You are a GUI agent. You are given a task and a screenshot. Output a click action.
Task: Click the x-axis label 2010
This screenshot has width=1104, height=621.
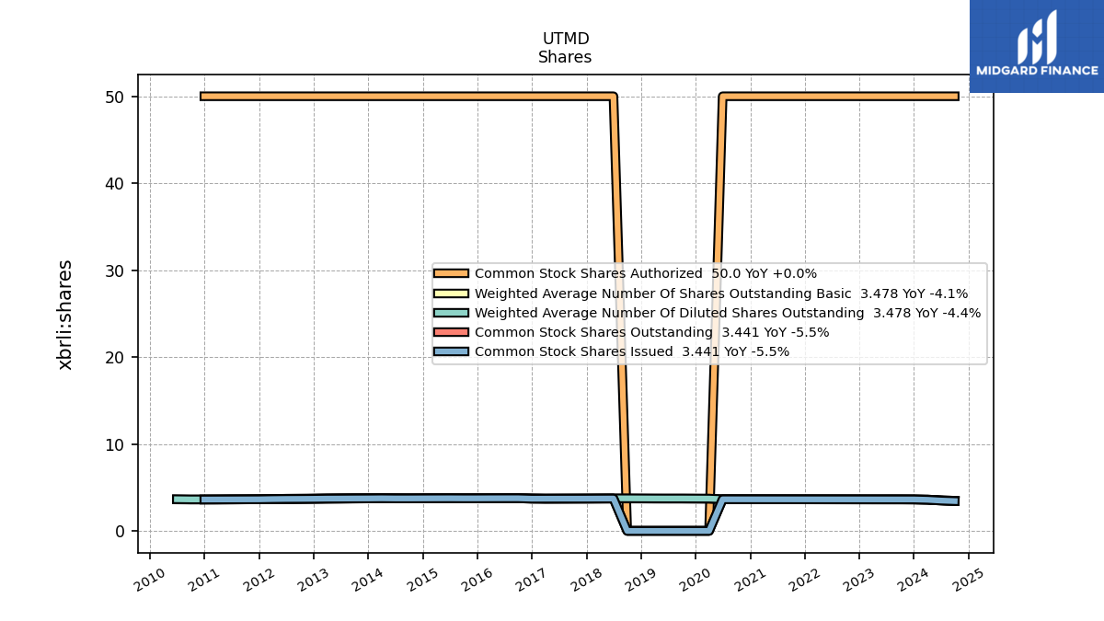tap(150, 578)
